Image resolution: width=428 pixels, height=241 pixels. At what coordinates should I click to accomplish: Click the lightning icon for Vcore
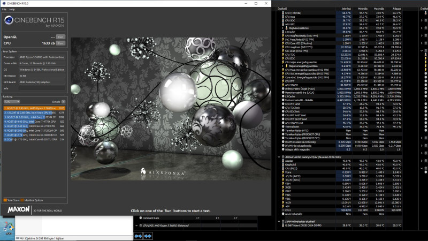(283, 172)
